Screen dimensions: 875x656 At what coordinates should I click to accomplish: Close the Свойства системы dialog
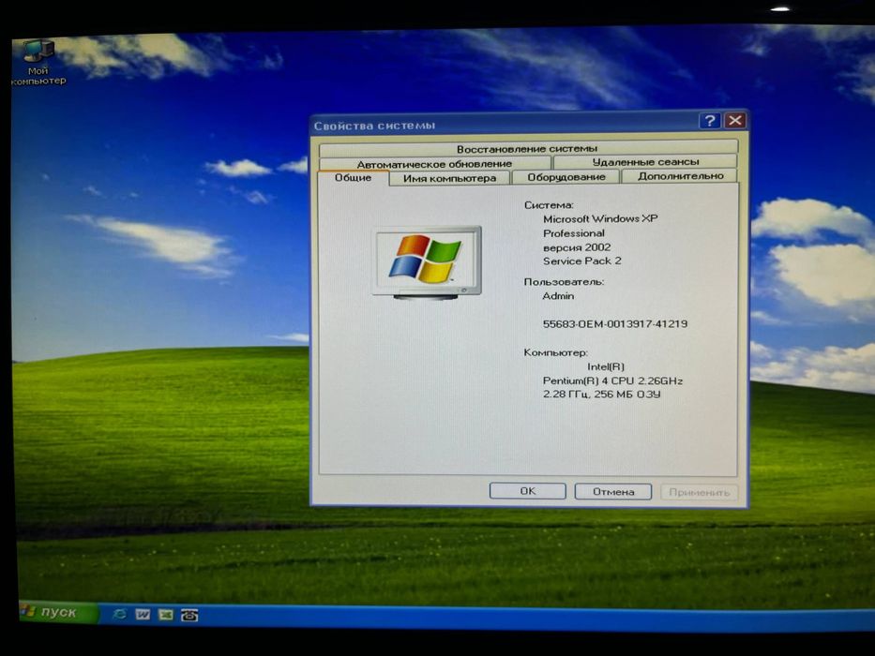click(735, 120)
